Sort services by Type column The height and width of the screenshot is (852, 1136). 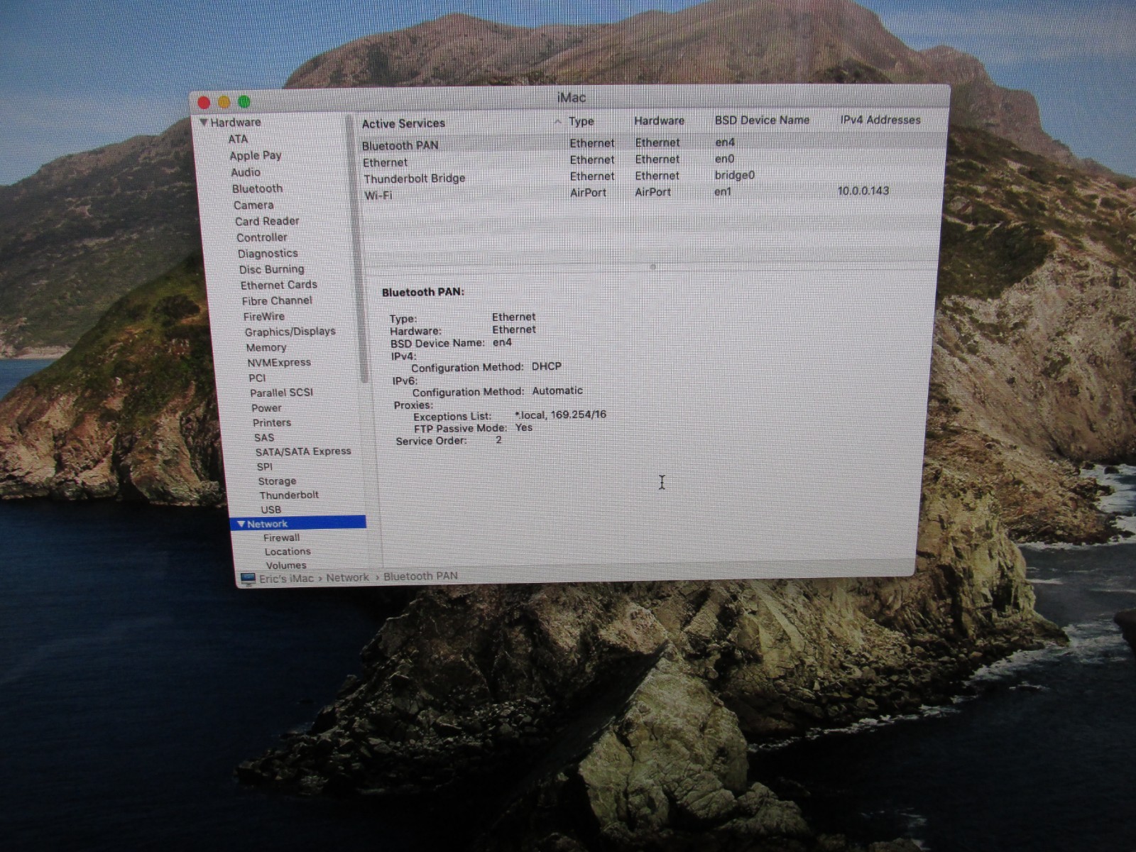[x=581, y=121]
